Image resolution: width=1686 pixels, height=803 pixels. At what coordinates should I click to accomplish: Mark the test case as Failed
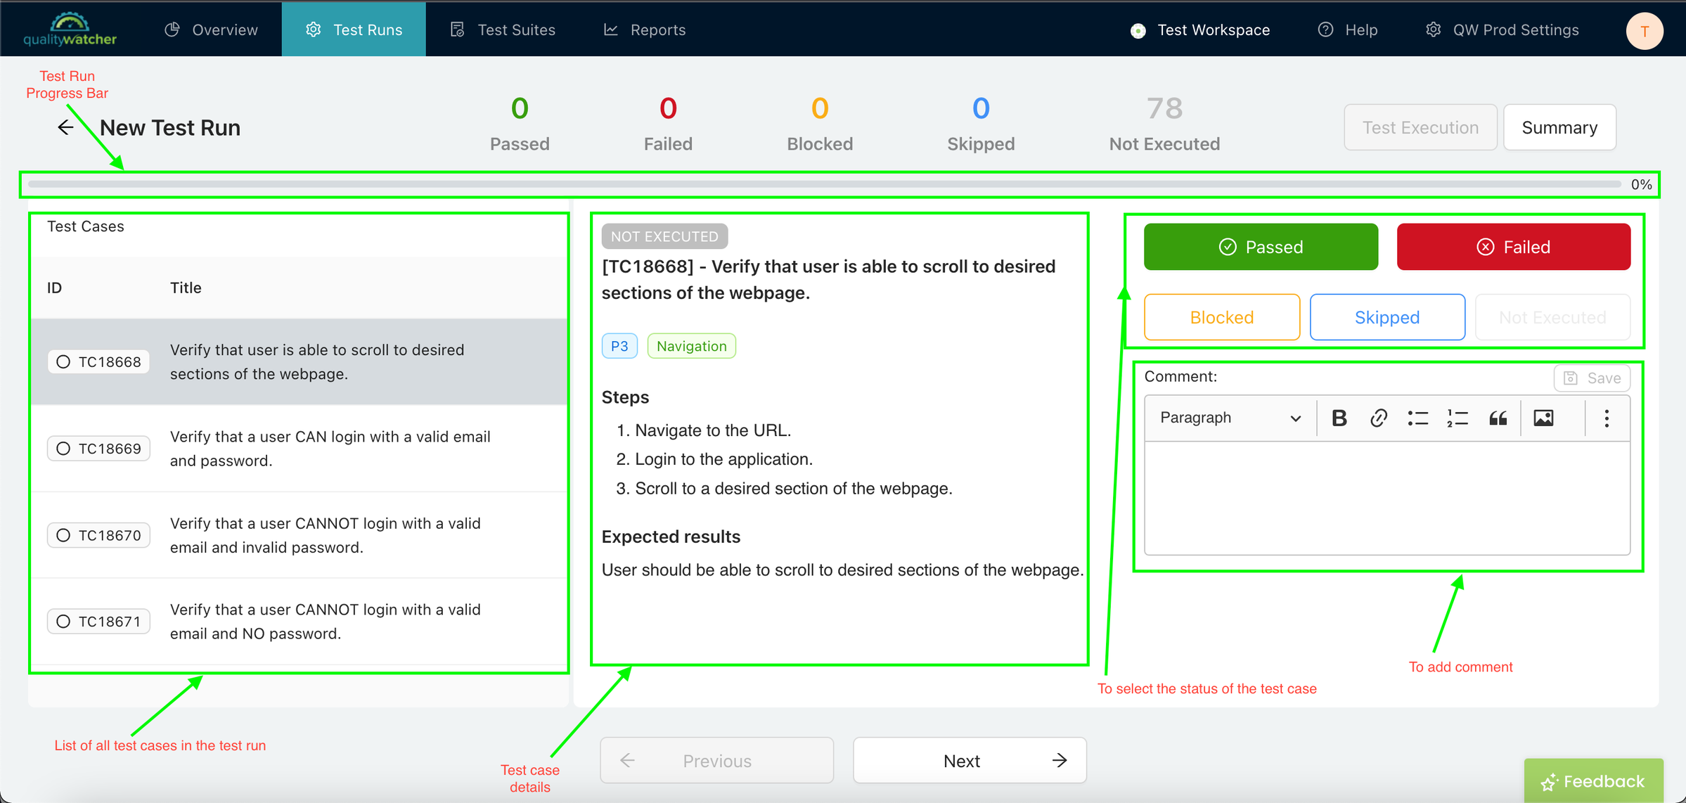pyautogui.click(x=1513, y=247)
